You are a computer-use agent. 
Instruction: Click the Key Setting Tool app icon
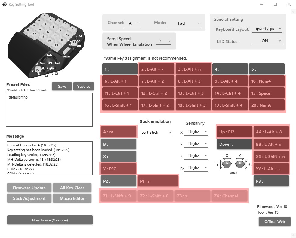point(5,4)
